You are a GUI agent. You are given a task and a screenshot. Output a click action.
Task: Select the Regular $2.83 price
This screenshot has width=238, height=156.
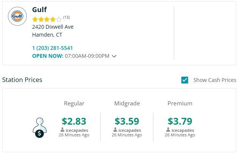[74, 121]
